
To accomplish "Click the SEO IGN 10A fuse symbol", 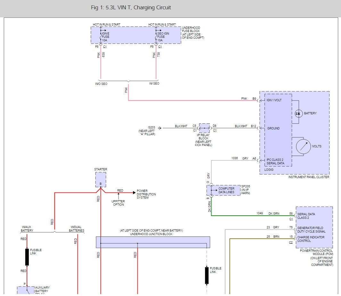I will [x=156, y=37].
